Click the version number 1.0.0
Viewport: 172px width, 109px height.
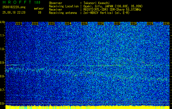coord(37,2)
